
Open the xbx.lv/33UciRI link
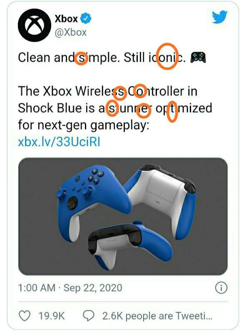click(x=59, y=142)
